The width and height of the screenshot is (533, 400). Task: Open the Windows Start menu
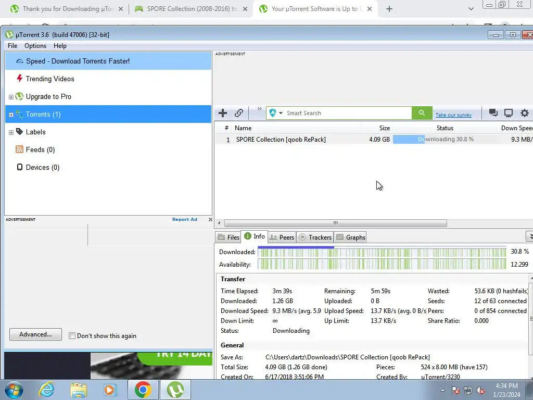pos(14,390)
